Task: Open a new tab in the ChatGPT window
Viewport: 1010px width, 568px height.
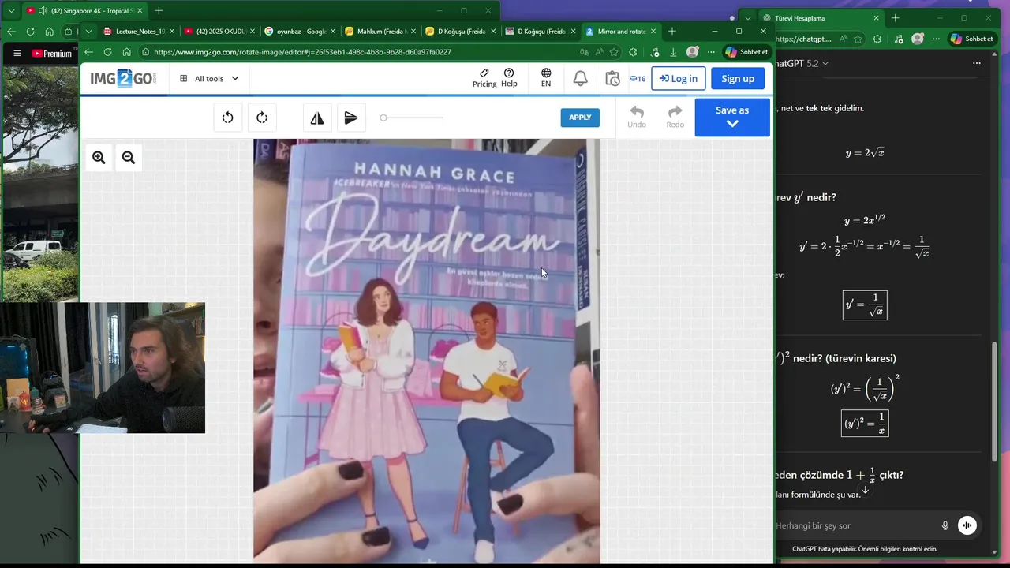Action: pyautogui.click(x=895, y=17)
